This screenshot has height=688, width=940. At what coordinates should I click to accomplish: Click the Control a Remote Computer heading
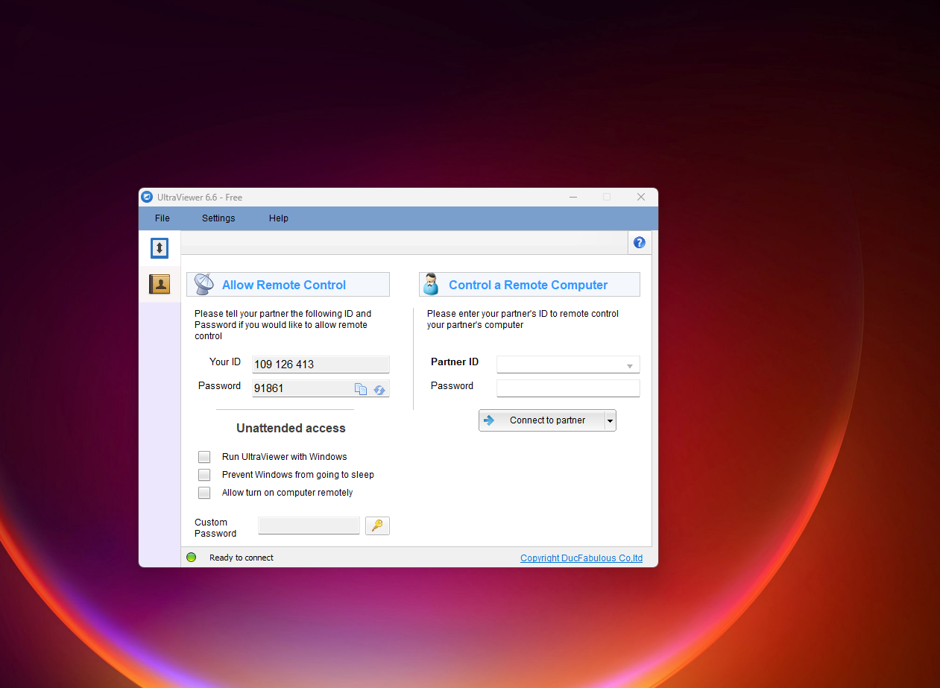coord(529,285)
